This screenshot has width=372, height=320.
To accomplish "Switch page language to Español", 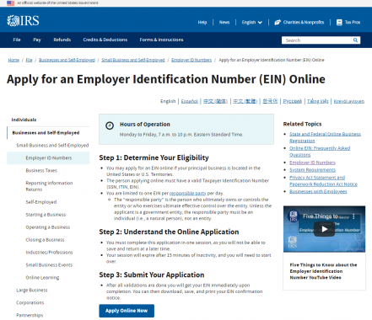I will coord(190,101).
